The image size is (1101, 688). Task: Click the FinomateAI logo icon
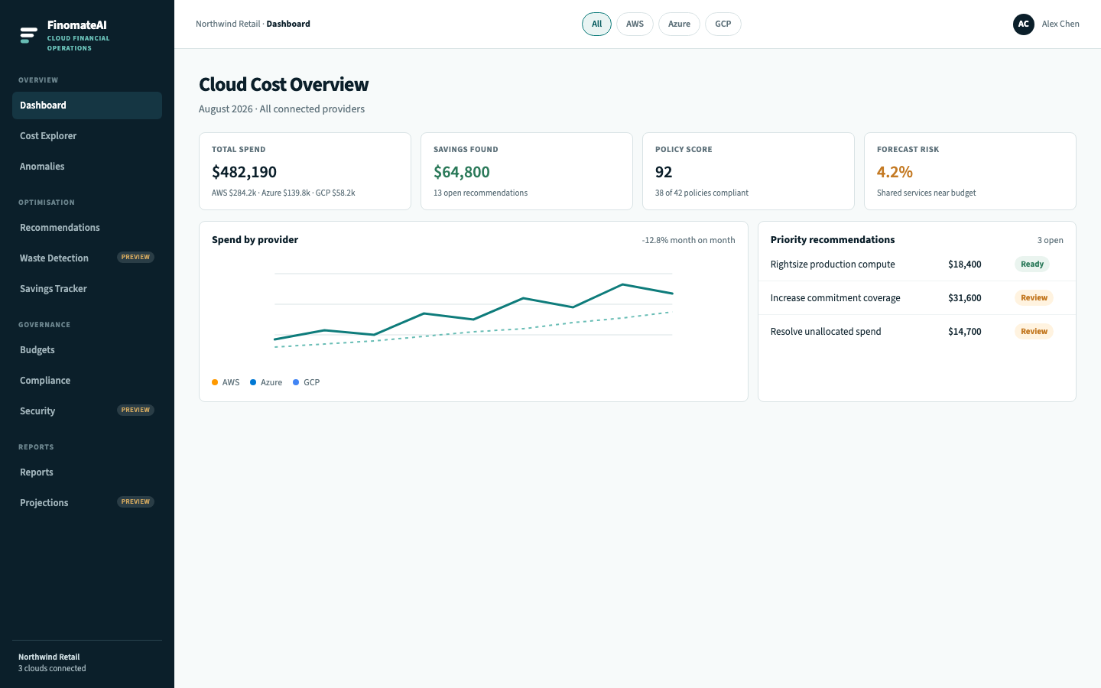28,35
